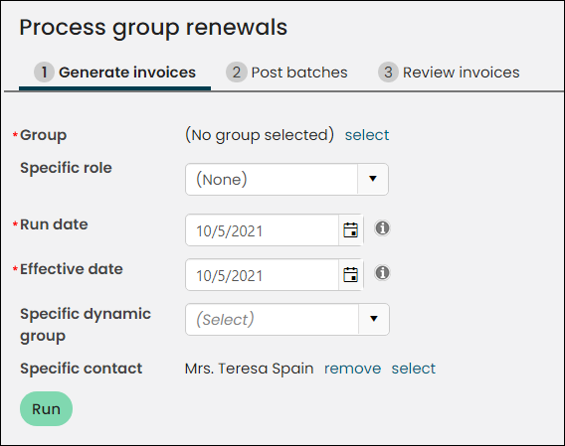Click into the Effective date text field
Screen dimensions: 565x446
point(262,275)
